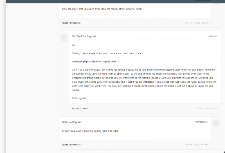This screenshot has height=153, width=225.
Task: Select the first 'Xard Trading rule' post title
Action: 72,122
